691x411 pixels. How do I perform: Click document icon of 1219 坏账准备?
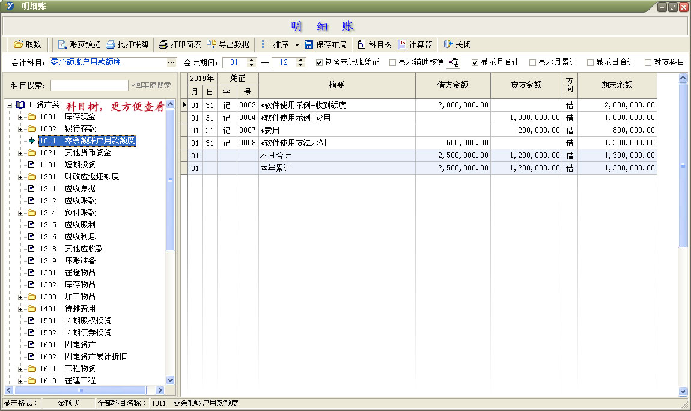coord(31,260)
